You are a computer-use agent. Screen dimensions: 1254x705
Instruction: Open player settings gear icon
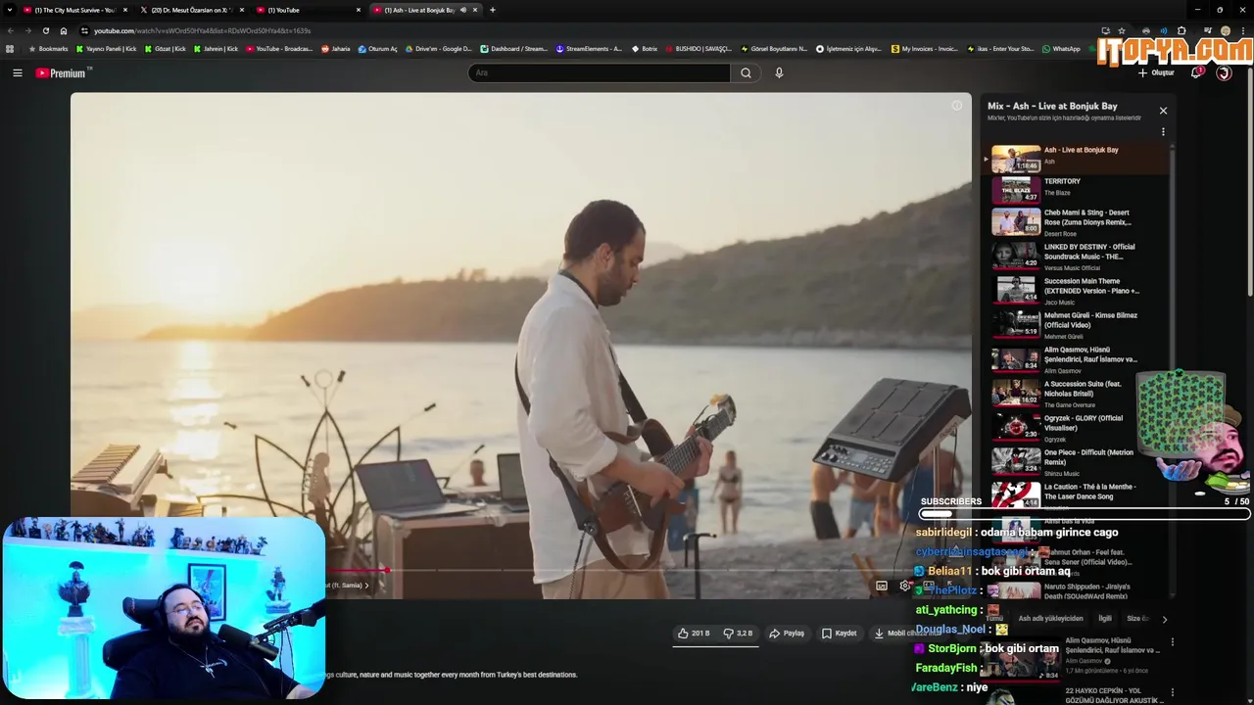click(x=905, y=586)
